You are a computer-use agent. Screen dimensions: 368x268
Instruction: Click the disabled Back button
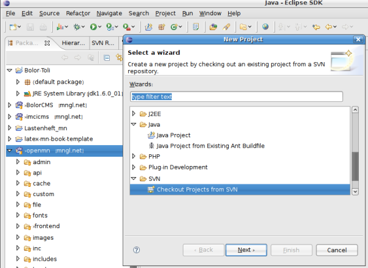(x=204, y=250)
